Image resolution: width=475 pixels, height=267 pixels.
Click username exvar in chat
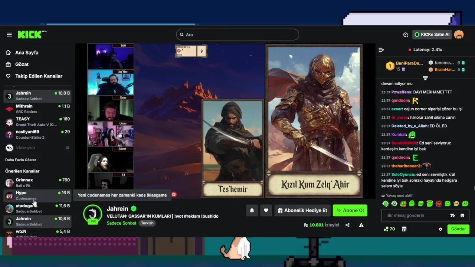tap(396, 109)
